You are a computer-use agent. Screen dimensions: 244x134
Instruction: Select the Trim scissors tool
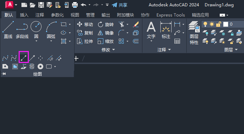click(121, 24)
